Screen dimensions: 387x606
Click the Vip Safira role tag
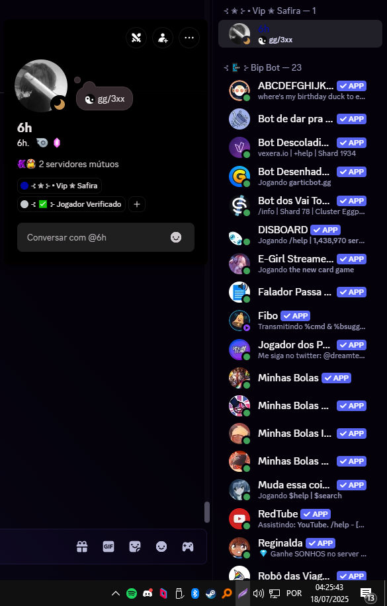pyautogui.click(x=60, y=186)
